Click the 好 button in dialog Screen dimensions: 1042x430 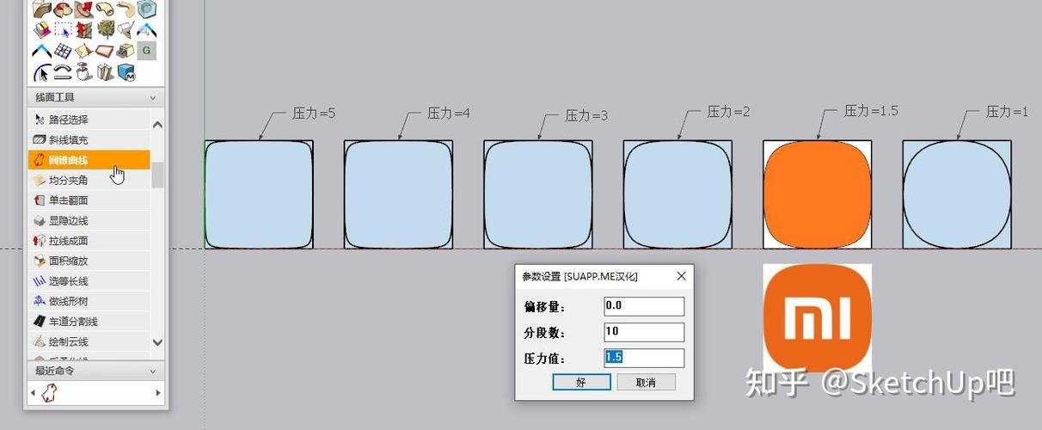[581, 383]
